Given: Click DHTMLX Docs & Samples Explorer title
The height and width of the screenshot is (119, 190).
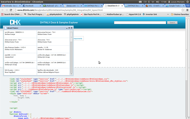Looking at the screenshot, I should click(x=59, y=22).
